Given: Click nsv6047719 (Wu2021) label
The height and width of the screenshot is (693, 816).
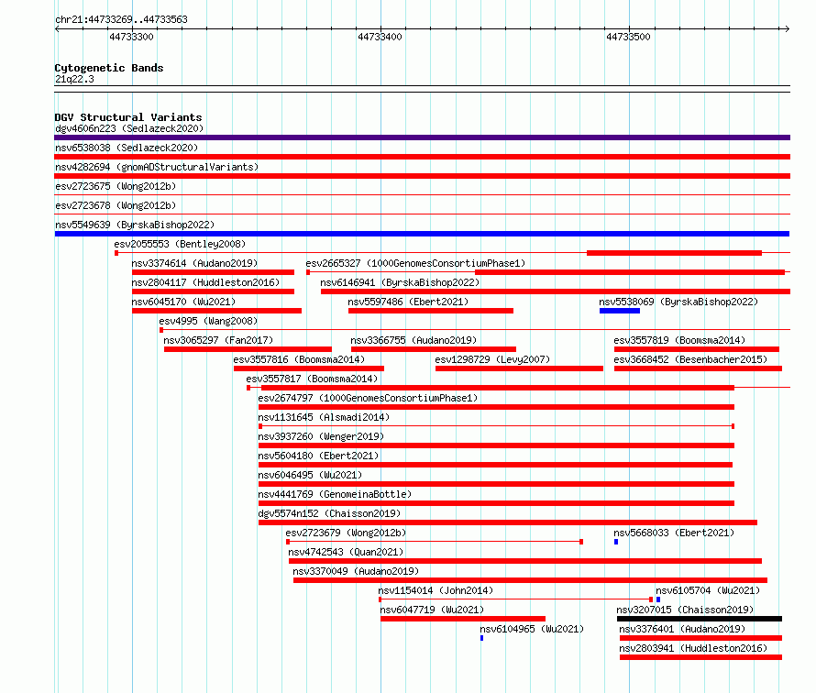Looking at the screenshot, I should point(432,610).
